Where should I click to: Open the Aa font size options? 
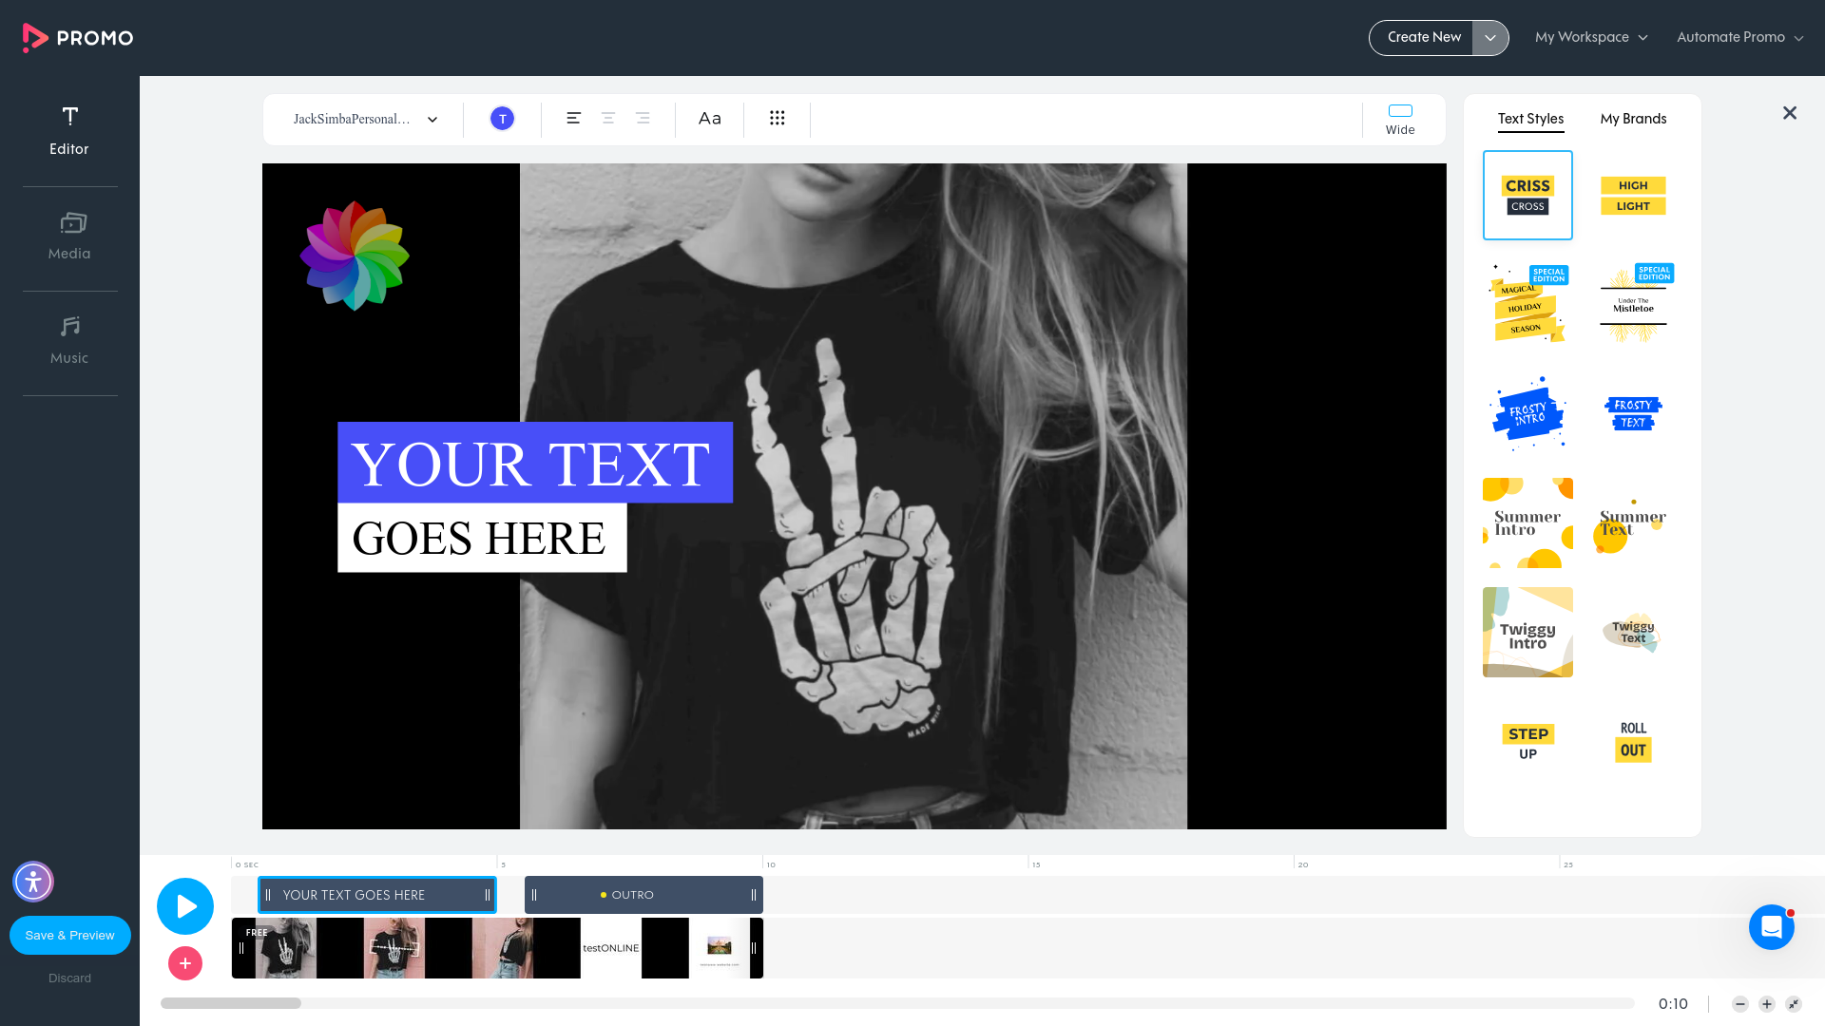click(x=709, y=118)
